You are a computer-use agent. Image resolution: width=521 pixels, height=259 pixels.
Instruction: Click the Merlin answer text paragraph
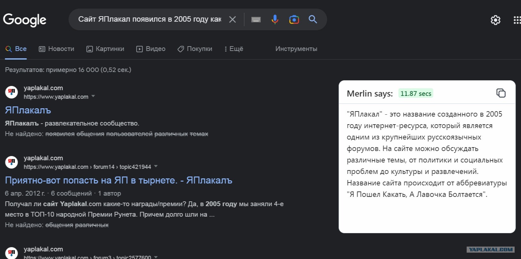tap(427, 154)
